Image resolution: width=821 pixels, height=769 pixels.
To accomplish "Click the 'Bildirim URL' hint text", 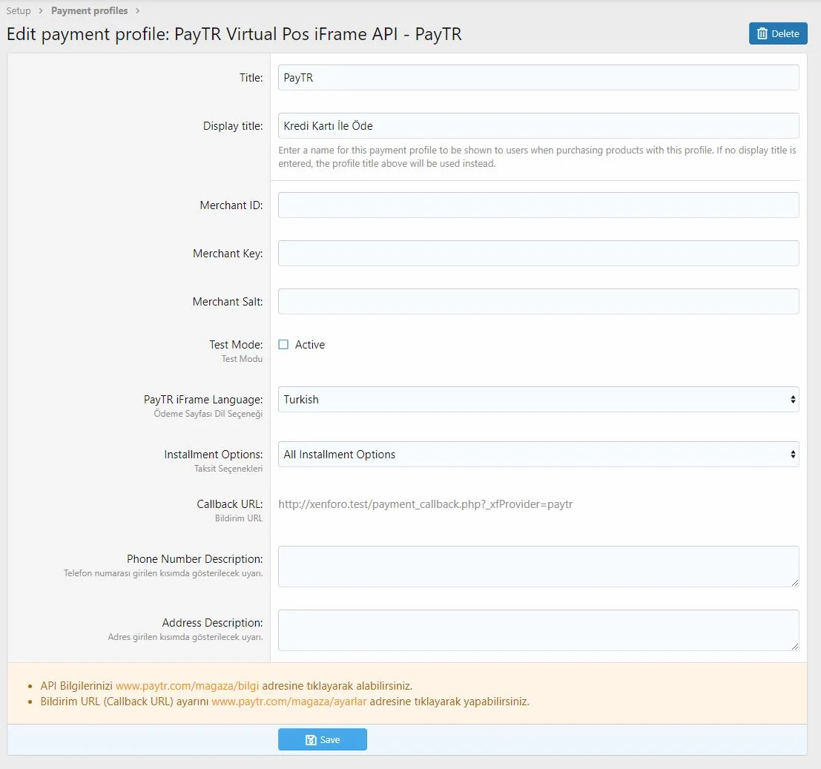I will [239, 518].
